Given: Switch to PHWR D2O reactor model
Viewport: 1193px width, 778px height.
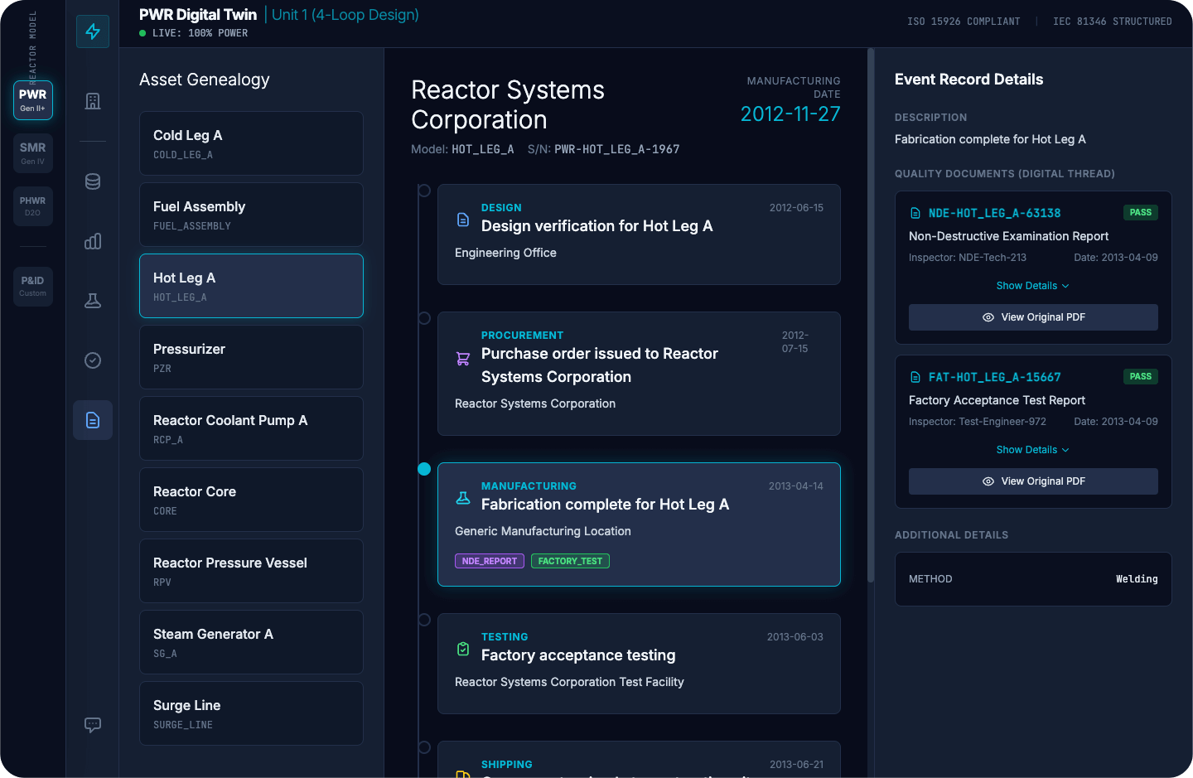Looking at the screenshot, I should 33,205.
